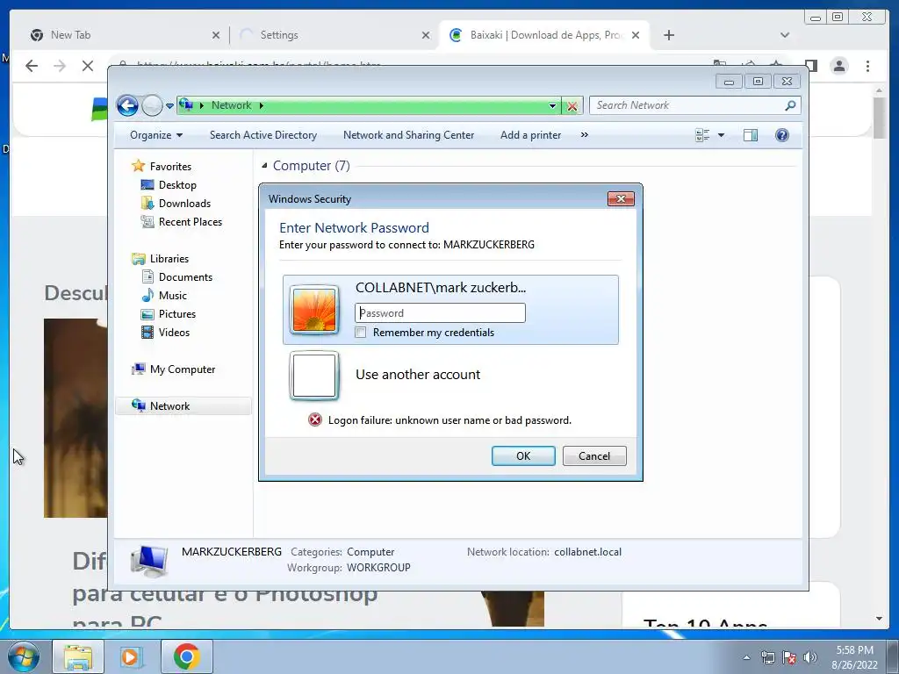Click the search magnifier icon
Image resolution: width=899 pixels, height=674 pixels.
(x=791, y=105)
